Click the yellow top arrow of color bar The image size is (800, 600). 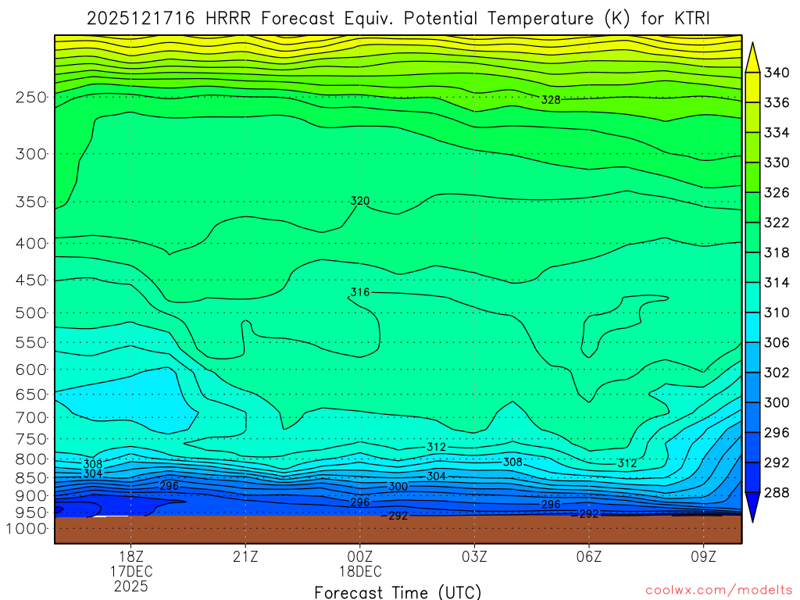coord(753,59)
